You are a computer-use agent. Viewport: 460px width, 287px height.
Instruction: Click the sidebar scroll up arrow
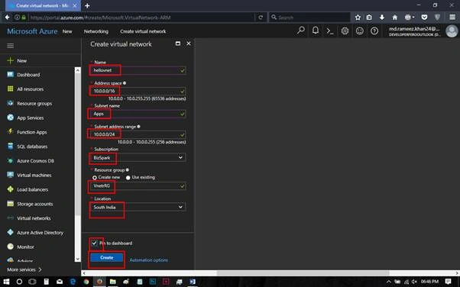(78, 70)
